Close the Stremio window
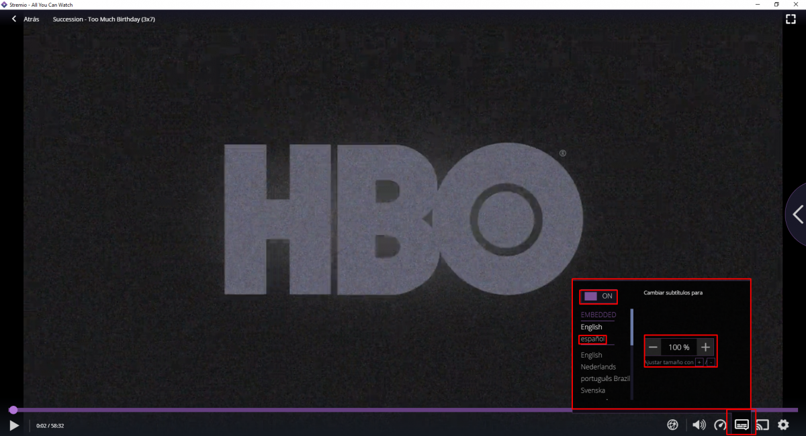This screenshot has height=436, width=806. [x=796, y=4]
